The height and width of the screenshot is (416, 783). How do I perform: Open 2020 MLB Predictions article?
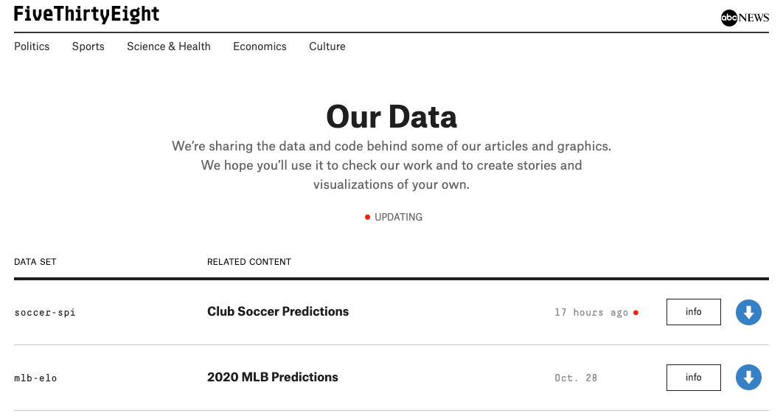tap(273, 377)
